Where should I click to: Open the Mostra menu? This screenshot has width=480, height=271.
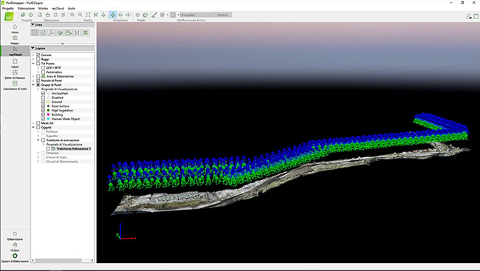click(x=43, y=8)
